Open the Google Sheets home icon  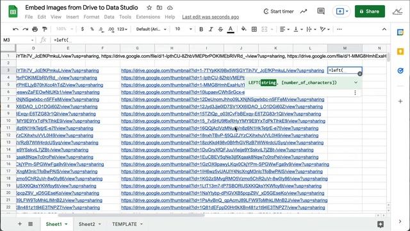click(x=13, y=12)
